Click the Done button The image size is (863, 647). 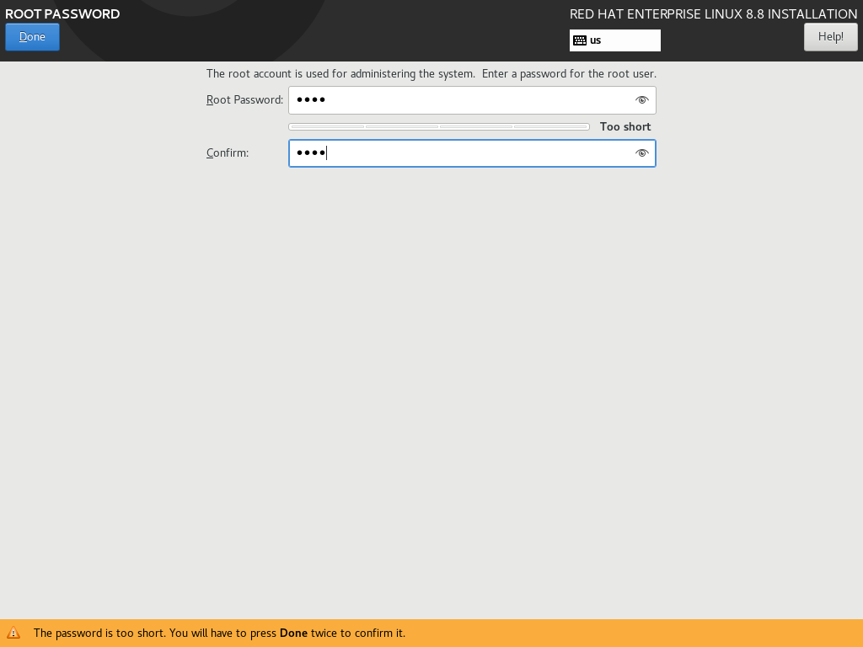33,37
